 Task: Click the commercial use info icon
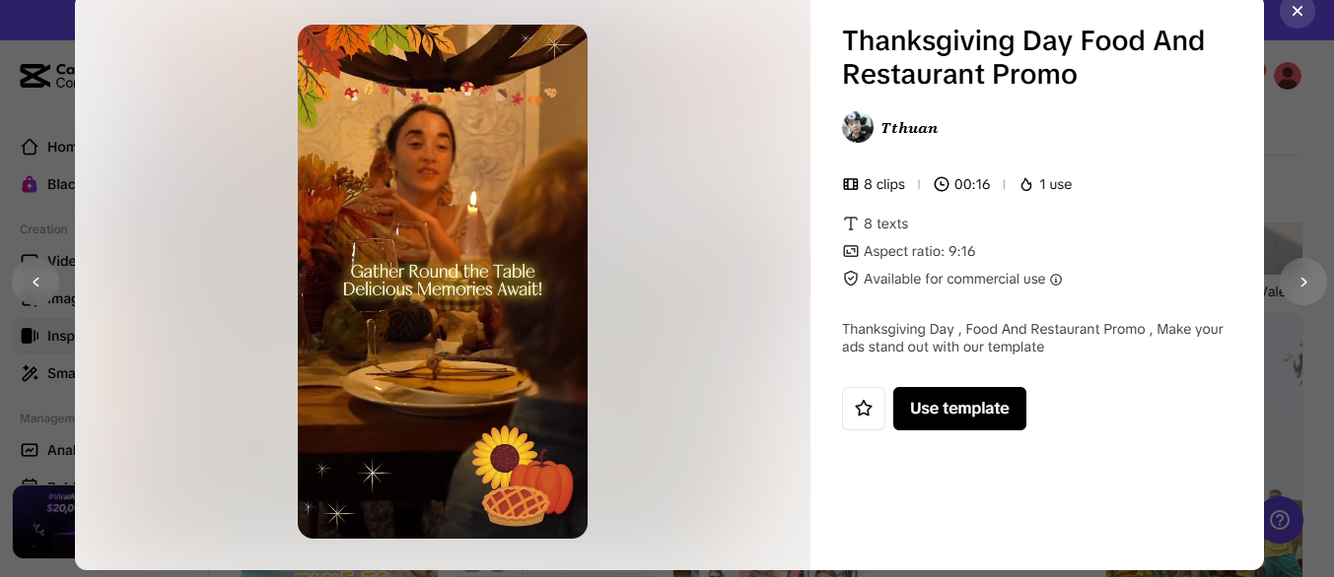click(x=1056, y=280)
